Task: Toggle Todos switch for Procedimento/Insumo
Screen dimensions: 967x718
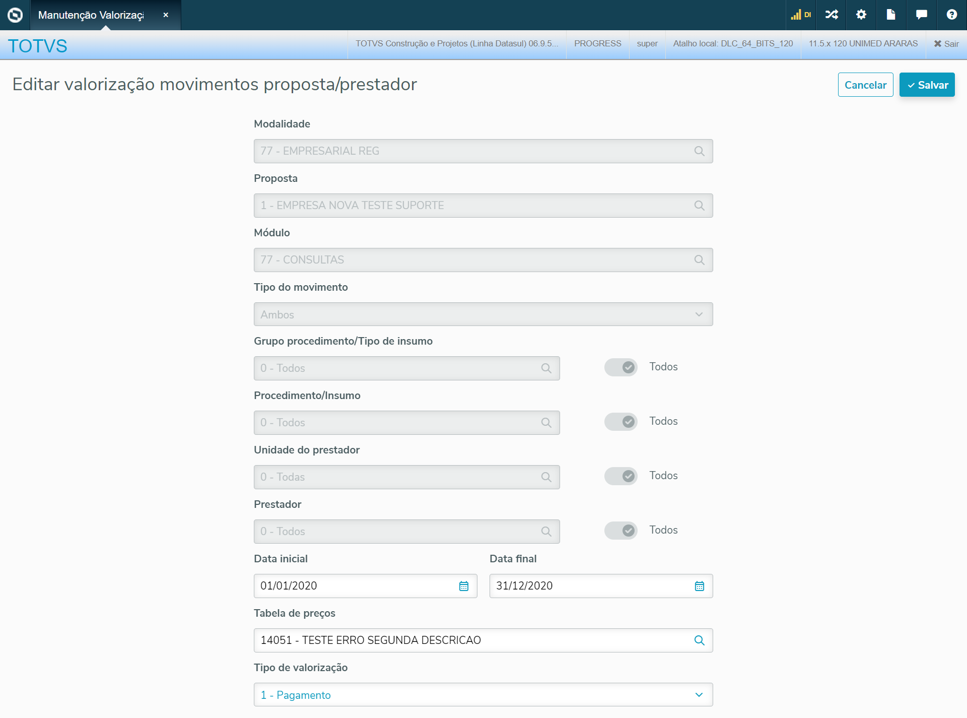Action: 621,422
